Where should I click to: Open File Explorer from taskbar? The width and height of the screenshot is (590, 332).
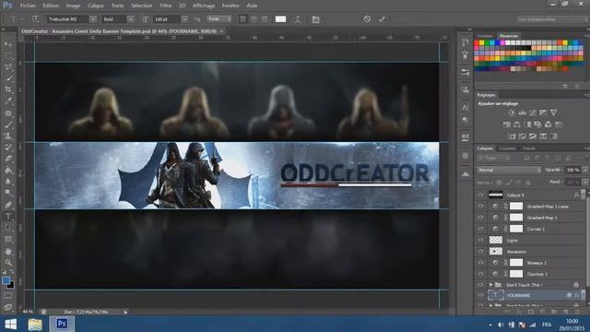[35, 324]
